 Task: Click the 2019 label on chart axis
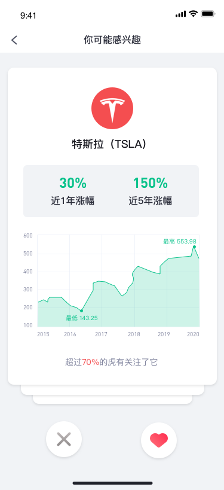click(164, 334)
